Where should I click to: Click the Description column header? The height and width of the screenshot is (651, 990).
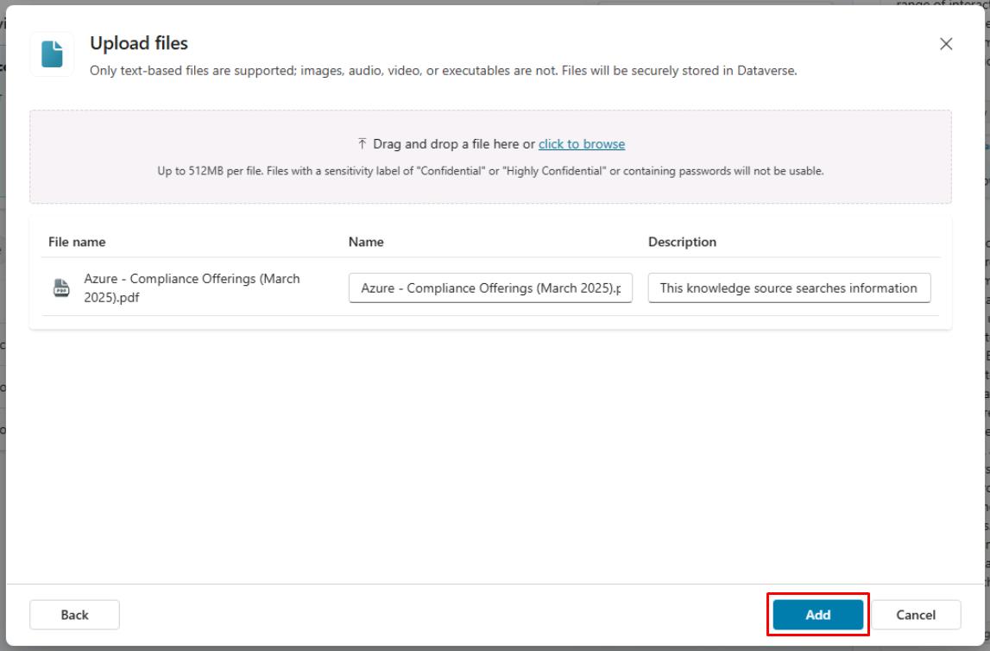[x=682, y=242]
